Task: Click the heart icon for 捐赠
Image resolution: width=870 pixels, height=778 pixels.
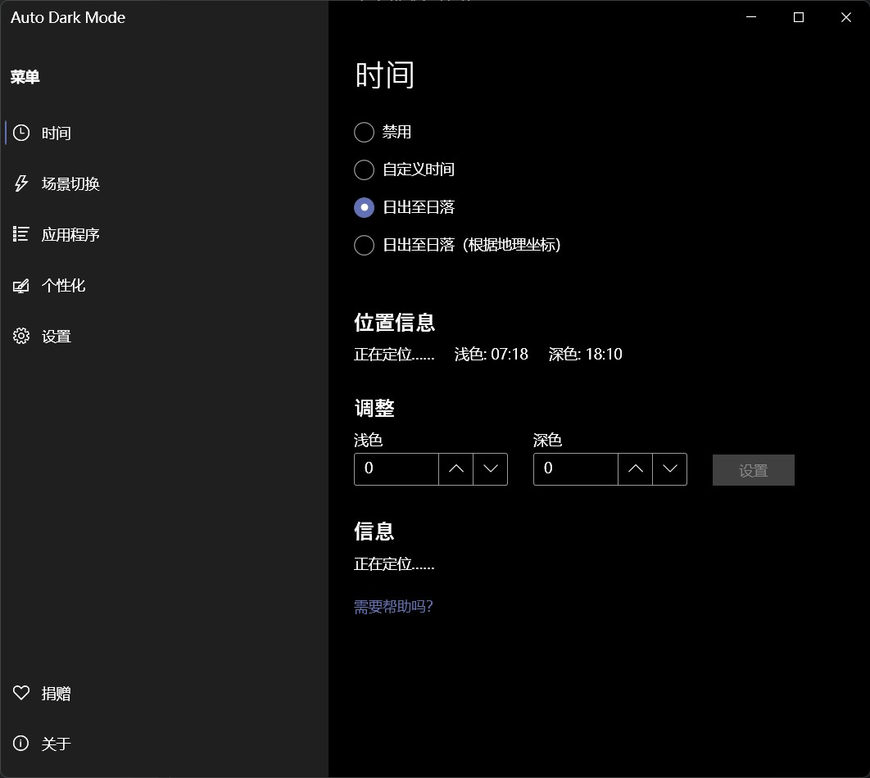Action: [x=21, y=693]
